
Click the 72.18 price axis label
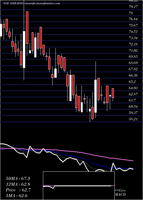(133, 44)
